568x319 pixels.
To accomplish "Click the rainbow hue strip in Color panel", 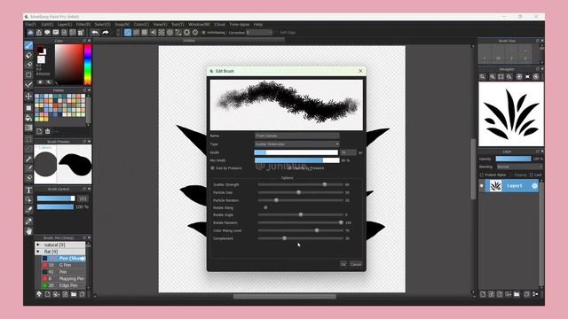I will pos(88,65).
